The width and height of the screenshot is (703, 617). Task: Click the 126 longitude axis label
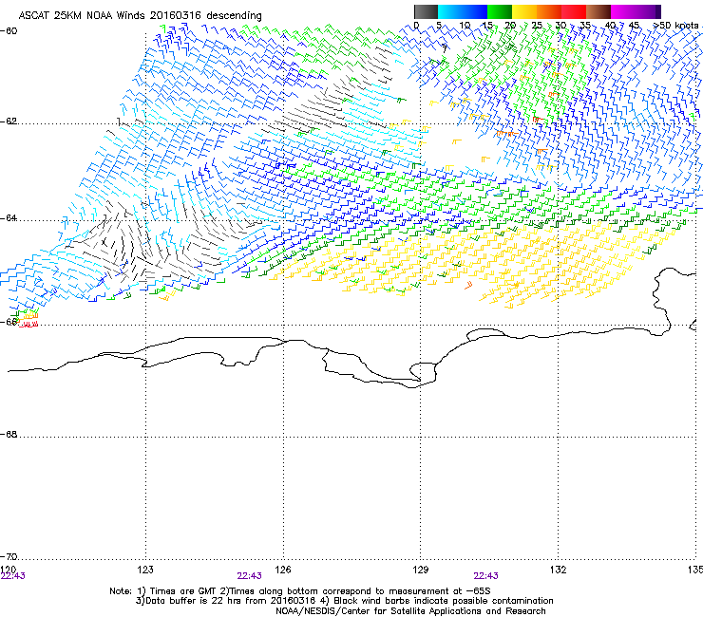pyautogui.click(x=283, y=570)
